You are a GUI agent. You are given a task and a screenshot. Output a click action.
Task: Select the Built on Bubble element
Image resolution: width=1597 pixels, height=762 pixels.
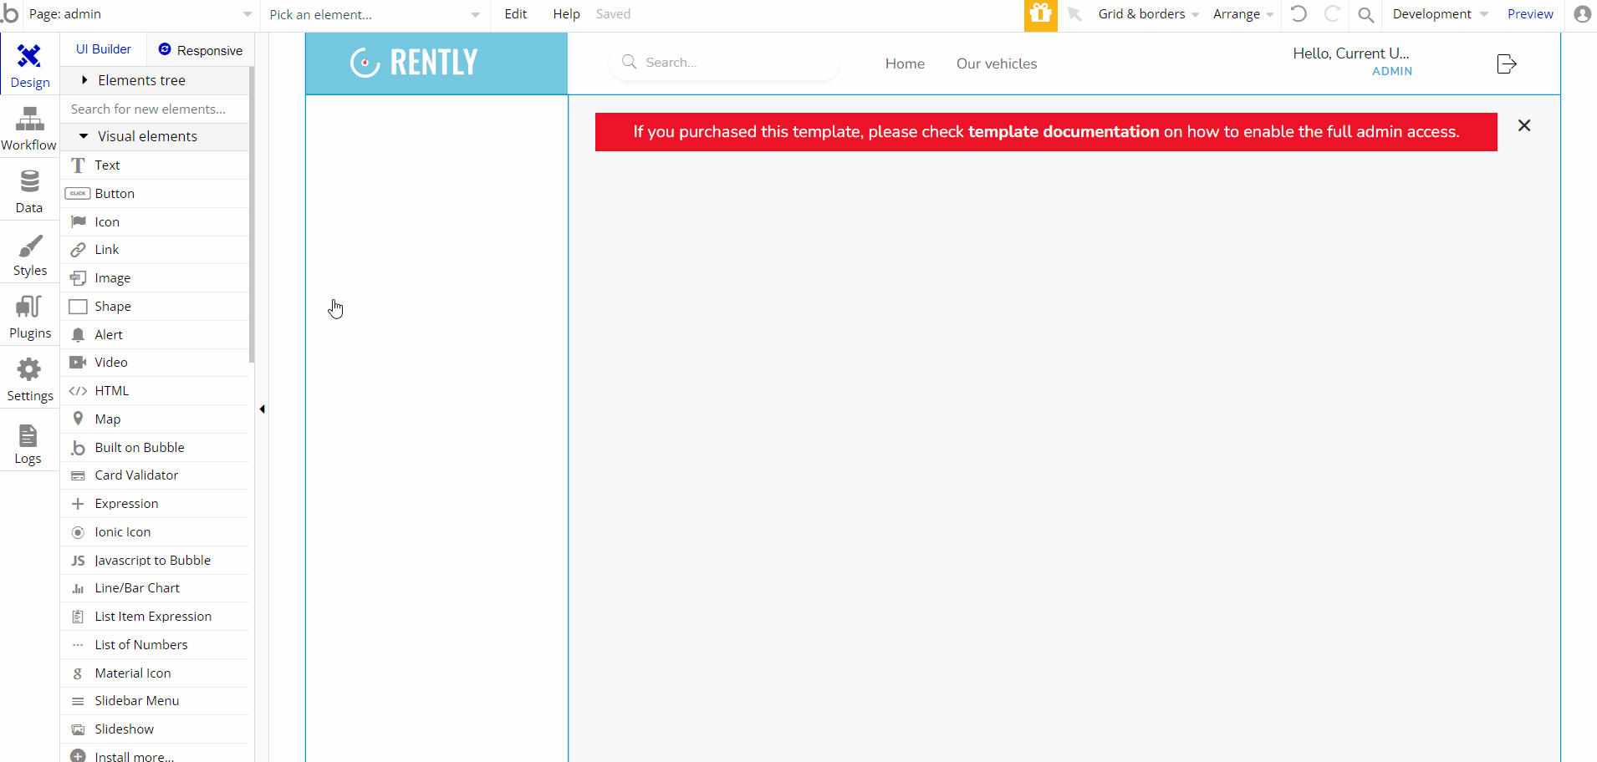156,448
